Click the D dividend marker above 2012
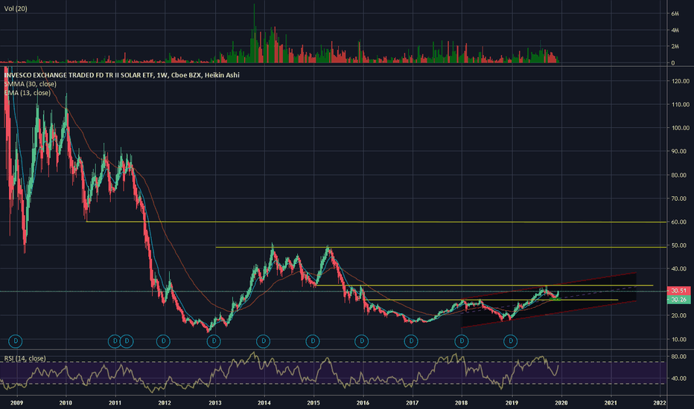 coord(163,341)
